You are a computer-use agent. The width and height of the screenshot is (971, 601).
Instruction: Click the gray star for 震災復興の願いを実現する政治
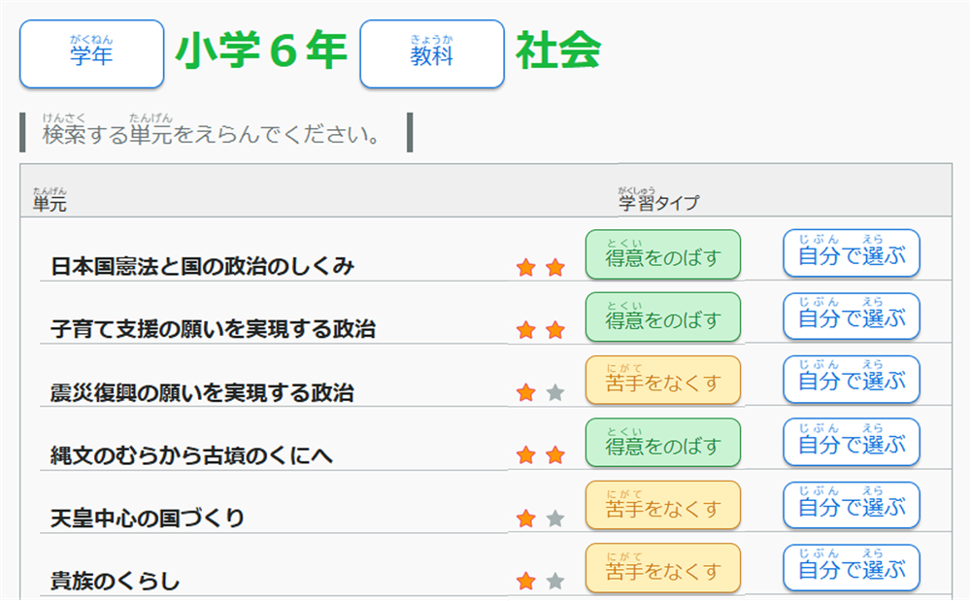pyautogui.click(x=555, y=392)
